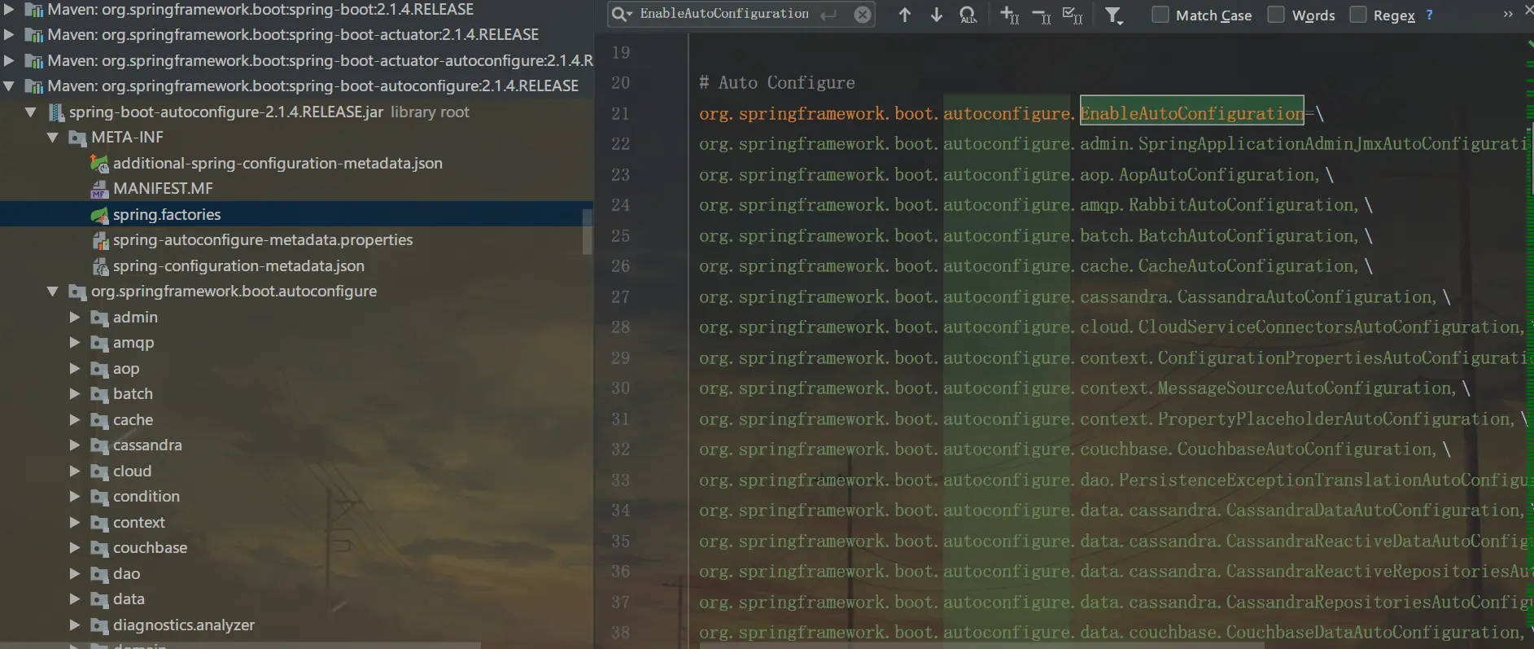
Task: Go to previous search occurrence arrow
Action: tap(905, 15)
